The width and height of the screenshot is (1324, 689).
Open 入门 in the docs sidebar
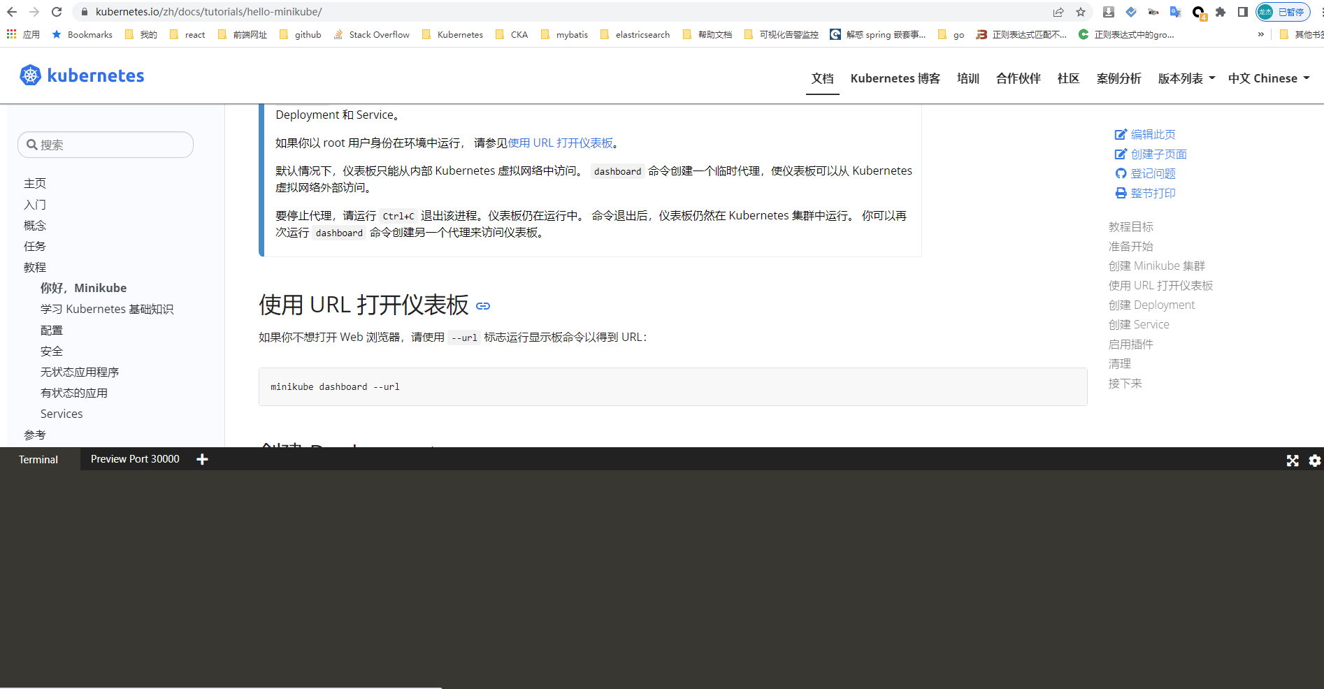click(35, 204)
